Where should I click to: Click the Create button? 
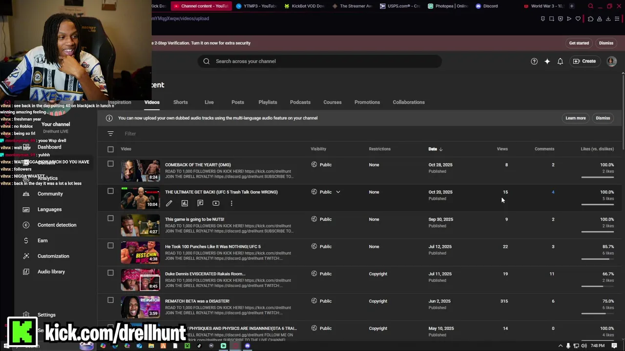(584, 61)
